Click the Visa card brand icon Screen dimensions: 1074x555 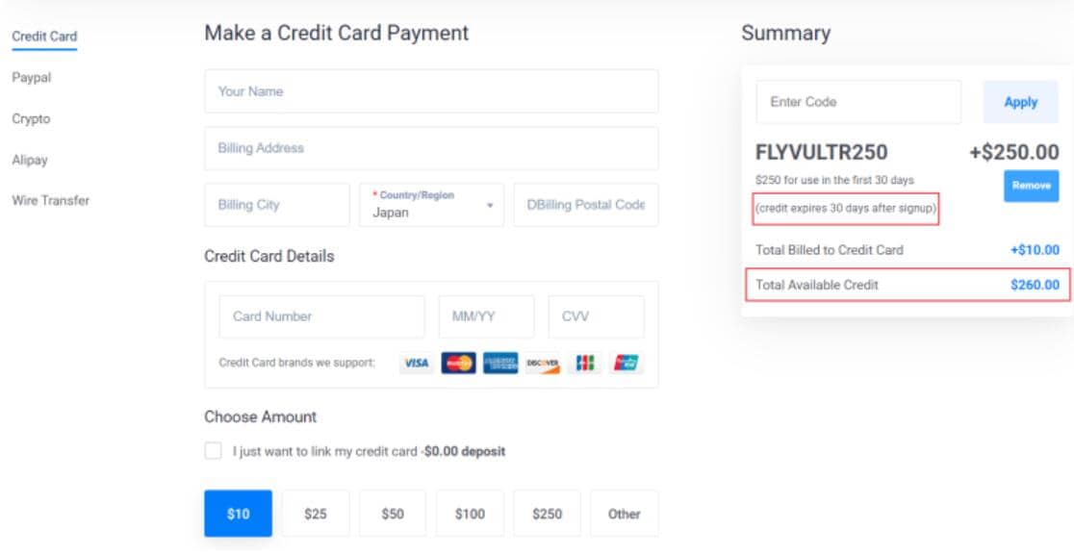coord(416,364)
